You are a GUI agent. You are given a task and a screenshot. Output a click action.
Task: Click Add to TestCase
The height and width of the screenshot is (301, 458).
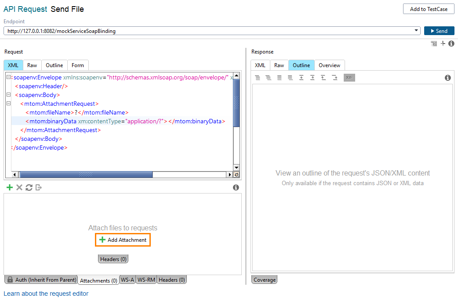428,9
